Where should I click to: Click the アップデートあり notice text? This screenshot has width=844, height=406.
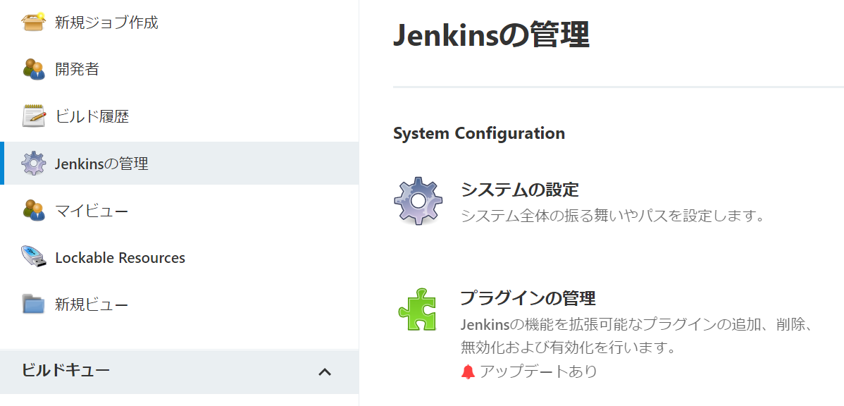pos(538,371)
